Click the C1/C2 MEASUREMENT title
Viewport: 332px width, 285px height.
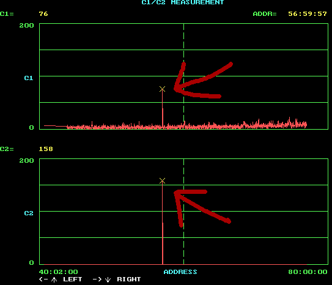183,2
